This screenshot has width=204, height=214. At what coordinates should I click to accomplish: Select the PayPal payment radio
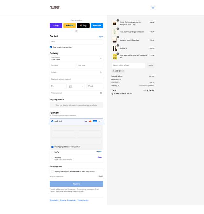pyautogui.click(x=52, y=152)
